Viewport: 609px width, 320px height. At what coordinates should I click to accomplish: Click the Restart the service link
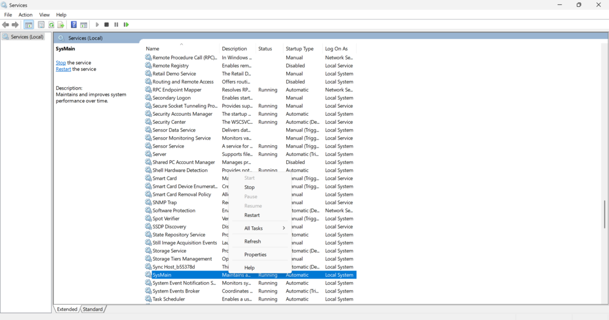tap(63, 69)
